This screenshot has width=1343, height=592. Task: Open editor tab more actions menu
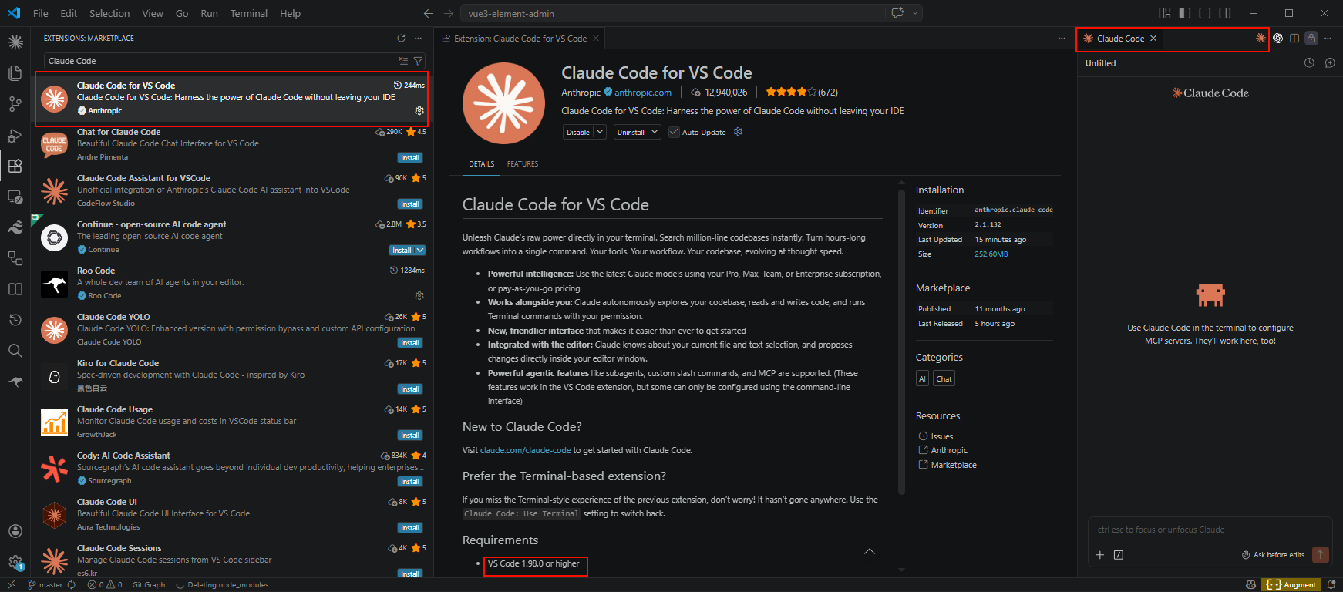pyautogui.click(x=1062, y=38)
